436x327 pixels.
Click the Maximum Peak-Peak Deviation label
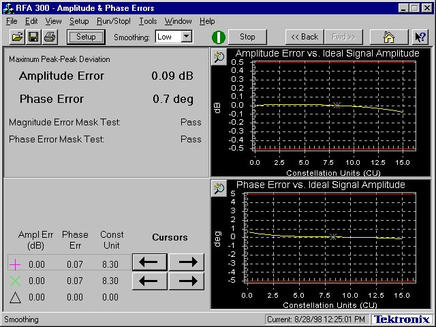59,59
